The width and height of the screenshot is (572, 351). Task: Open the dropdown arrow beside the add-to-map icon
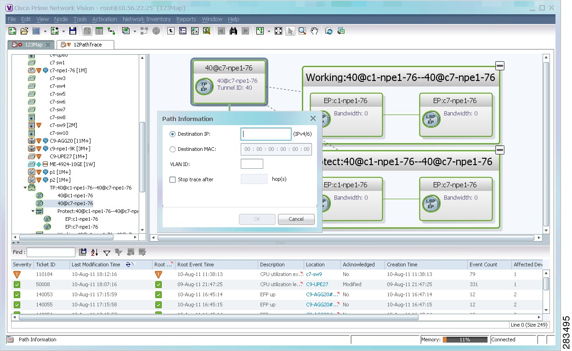[63, 31]
